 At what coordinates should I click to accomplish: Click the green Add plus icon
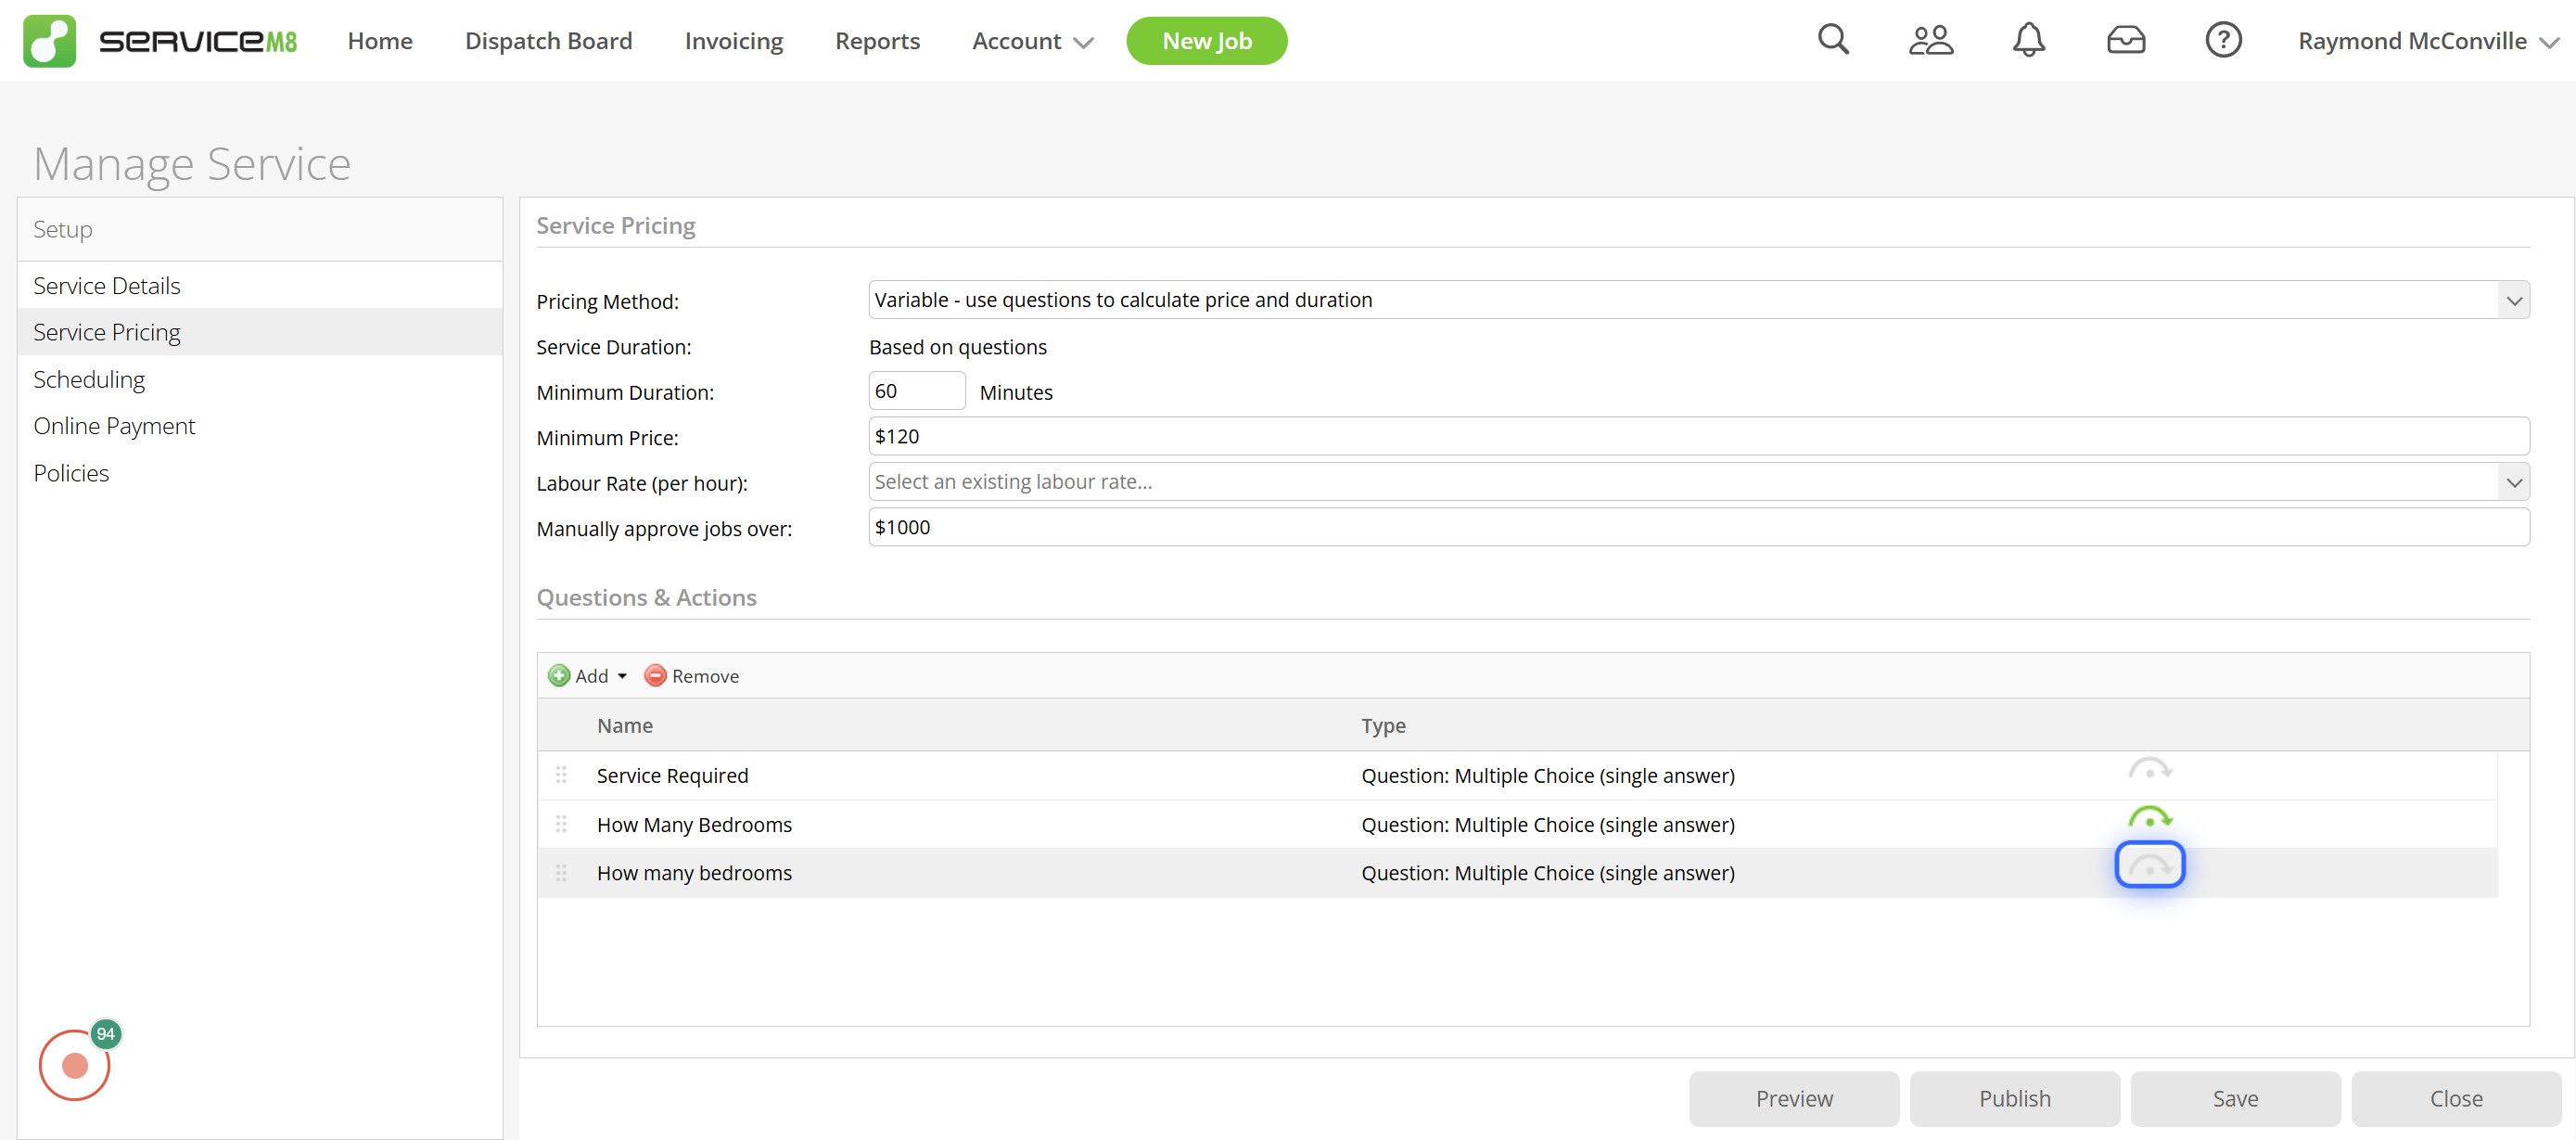coord(559,676)
